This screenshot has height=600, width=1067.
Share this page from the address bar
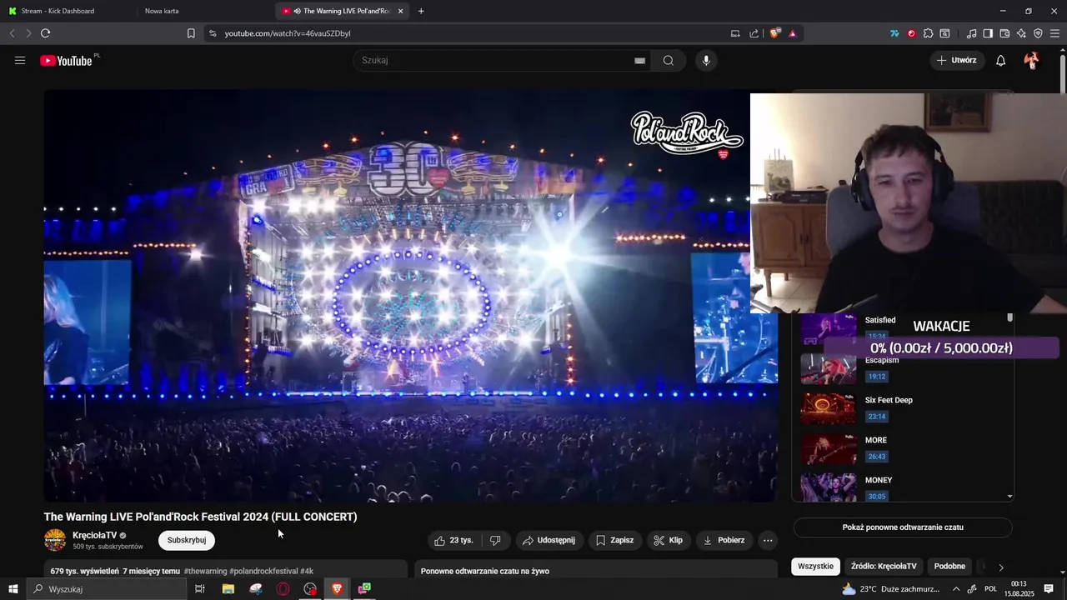coord(754,33)
